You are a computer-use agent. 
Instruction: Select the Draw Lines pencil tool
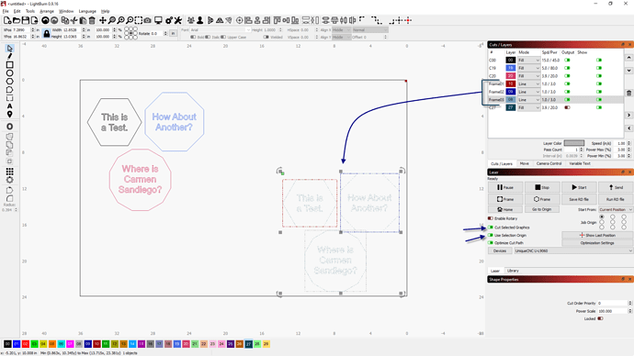[x=10, y=57]
